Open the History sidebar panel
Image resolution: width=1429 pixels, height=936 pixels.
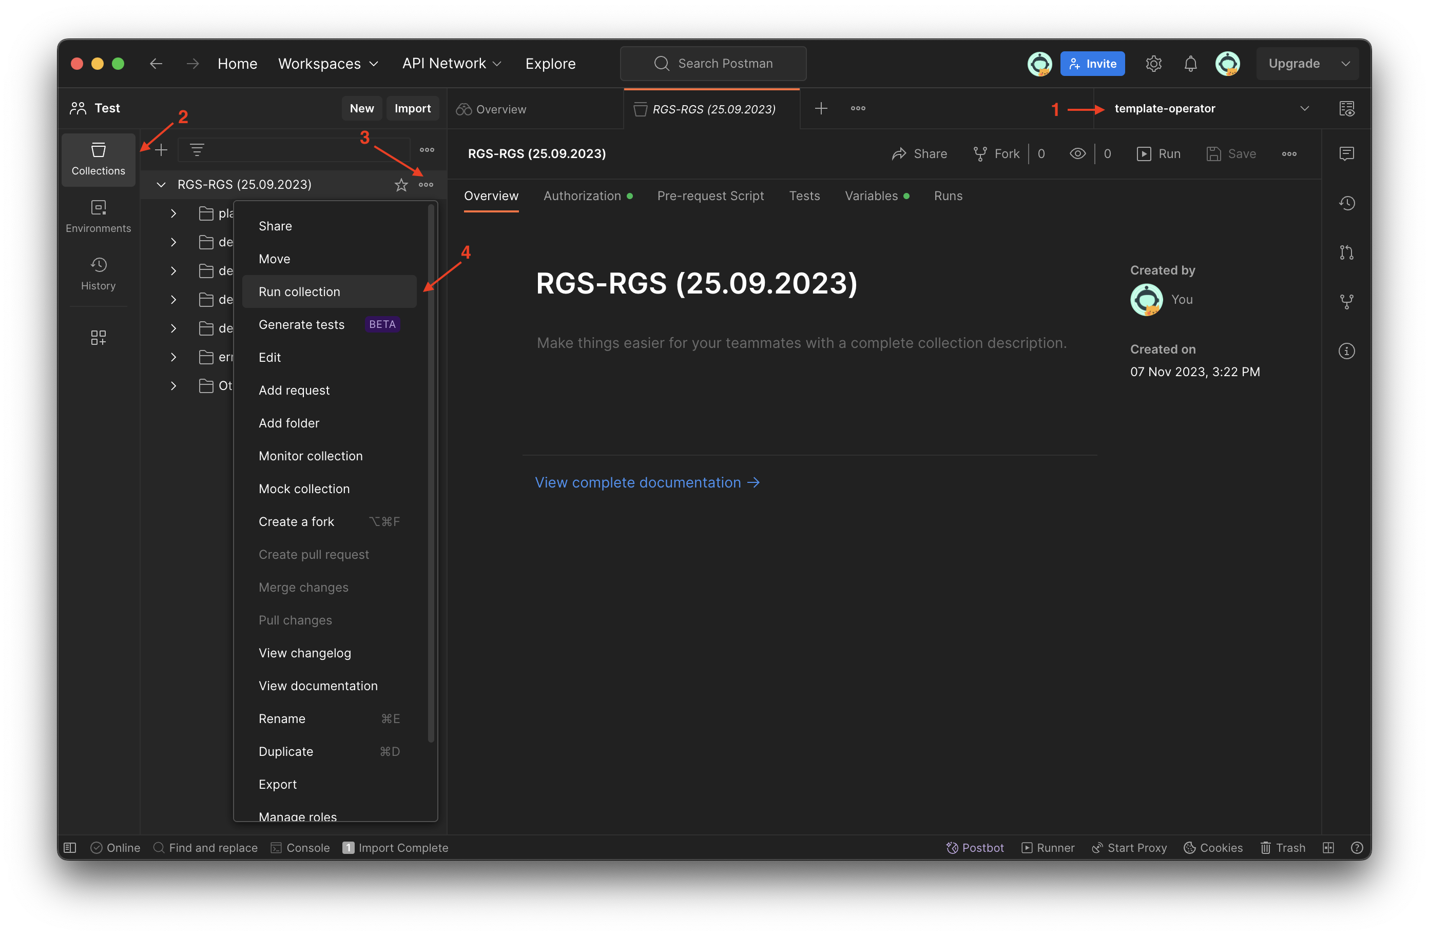point(98,274)
